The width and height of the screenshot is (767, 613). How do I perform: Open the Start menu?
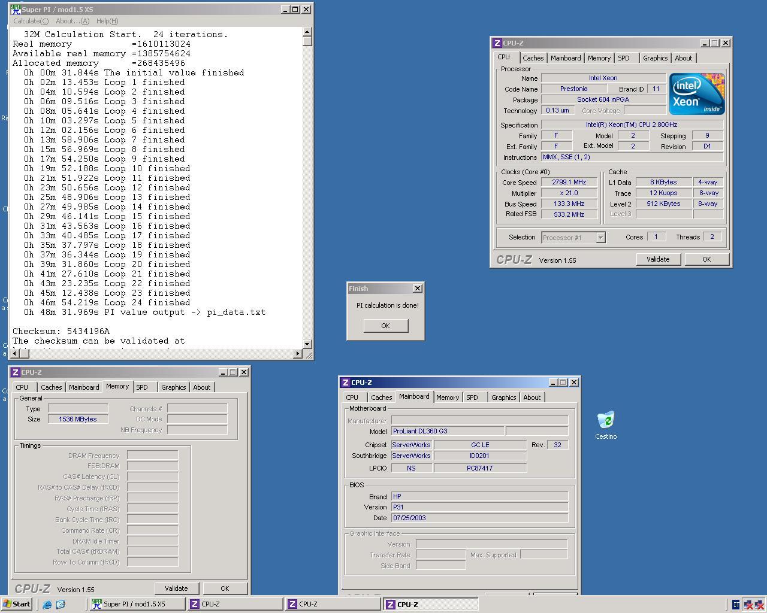coord(16,604)
